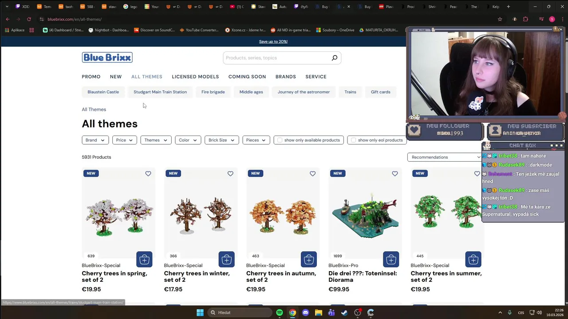Open the Windows Start menu
Viewport: 568px width, 319px height.
[200, 312]
